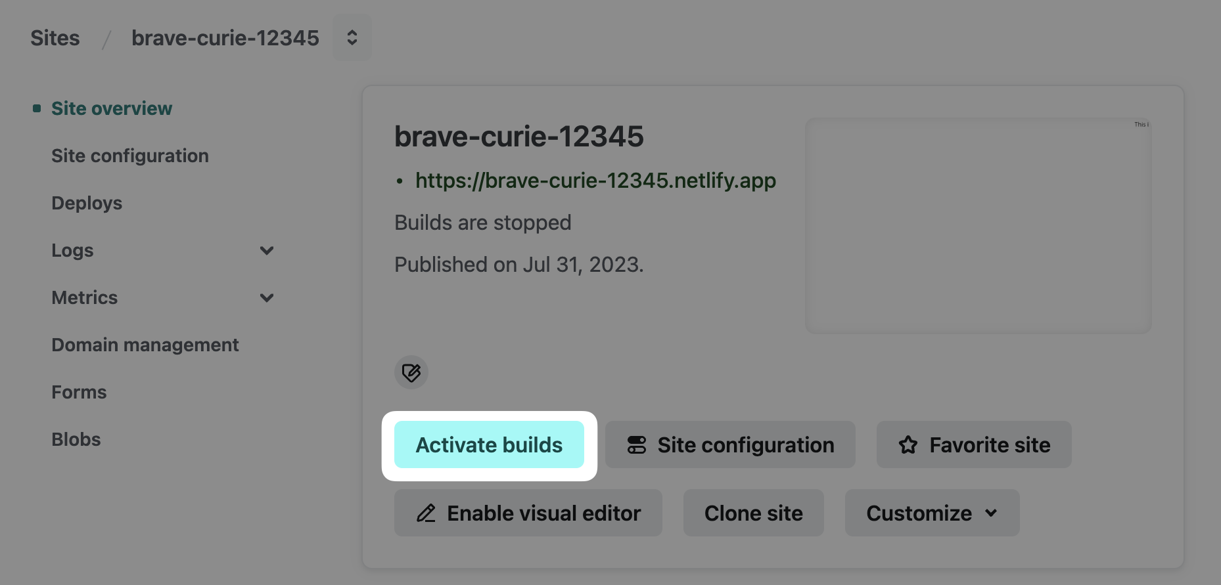Image resolution: width=1221 pixels, height=585 pixels.
Task: Open the Customize dropdown
Action: click(931, 513)
